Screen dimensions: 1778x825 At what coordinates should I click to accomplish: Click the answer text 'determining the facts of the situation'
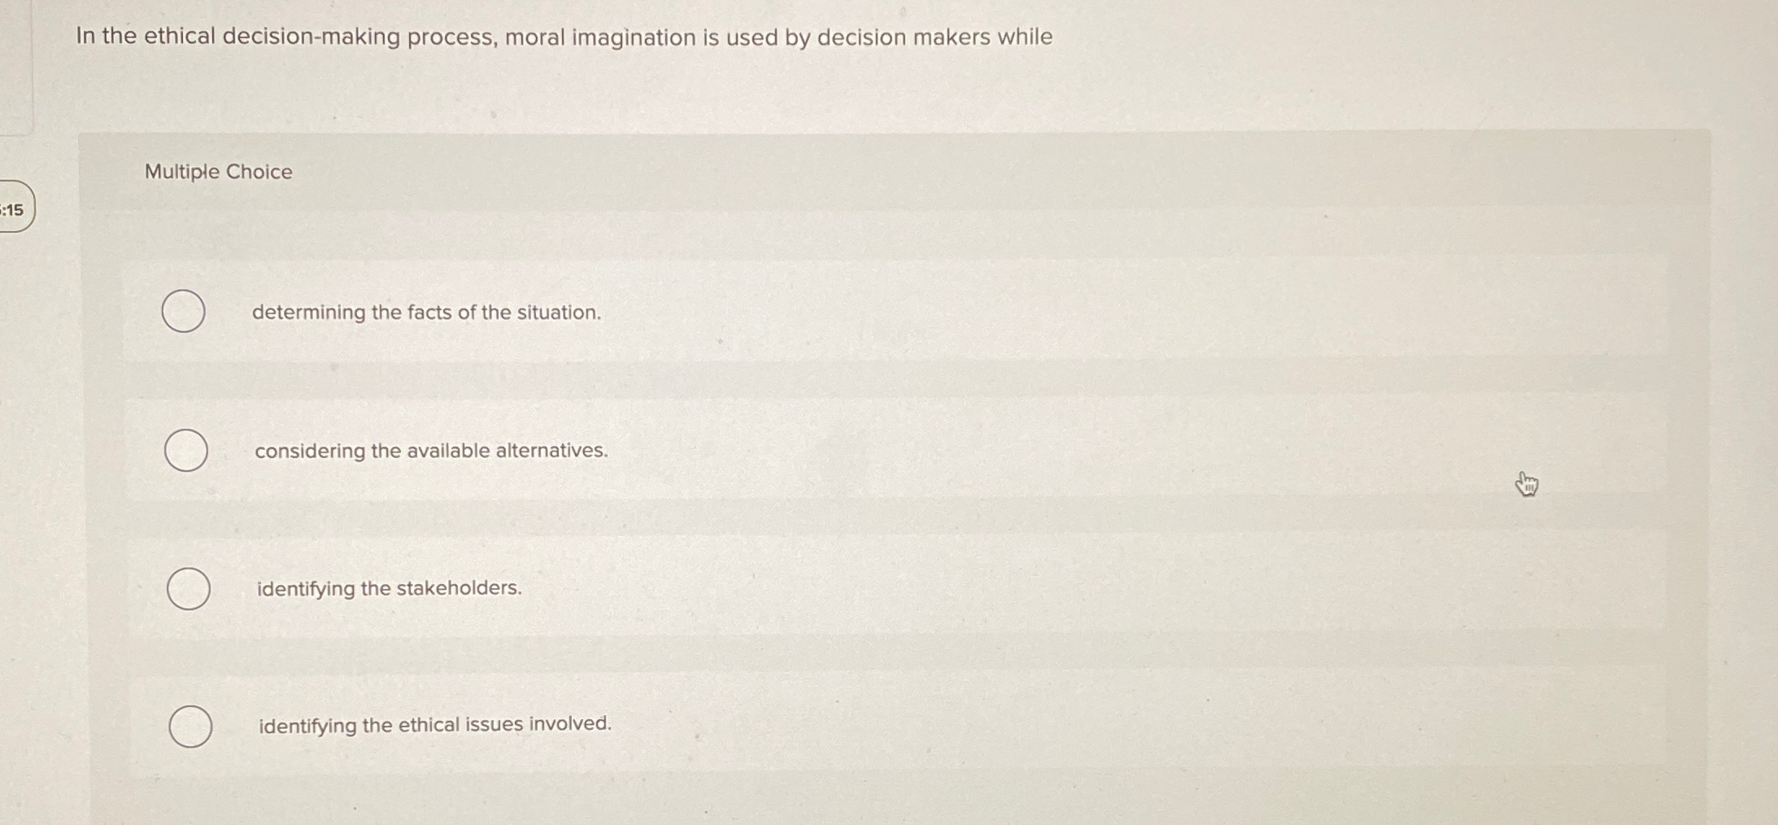426,312
